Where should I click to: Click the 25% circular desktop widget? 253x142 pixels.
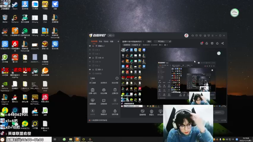[x=234, y=13]
